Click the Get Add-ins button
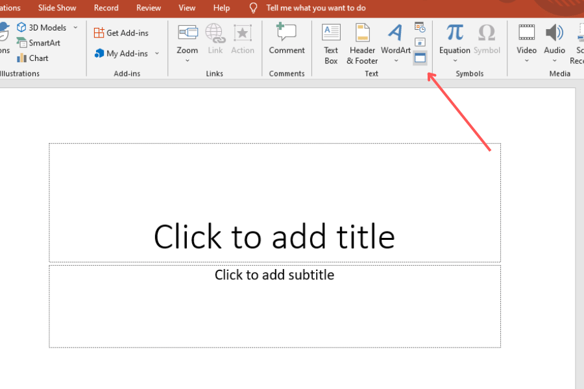Viewport: 584px width, 389px height. pyautogui.click(x=121, y=33)
